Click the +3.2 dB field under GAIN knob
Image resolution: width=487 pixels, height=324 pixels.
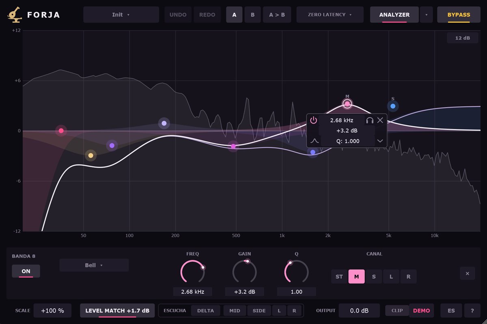tap(244, 292)
